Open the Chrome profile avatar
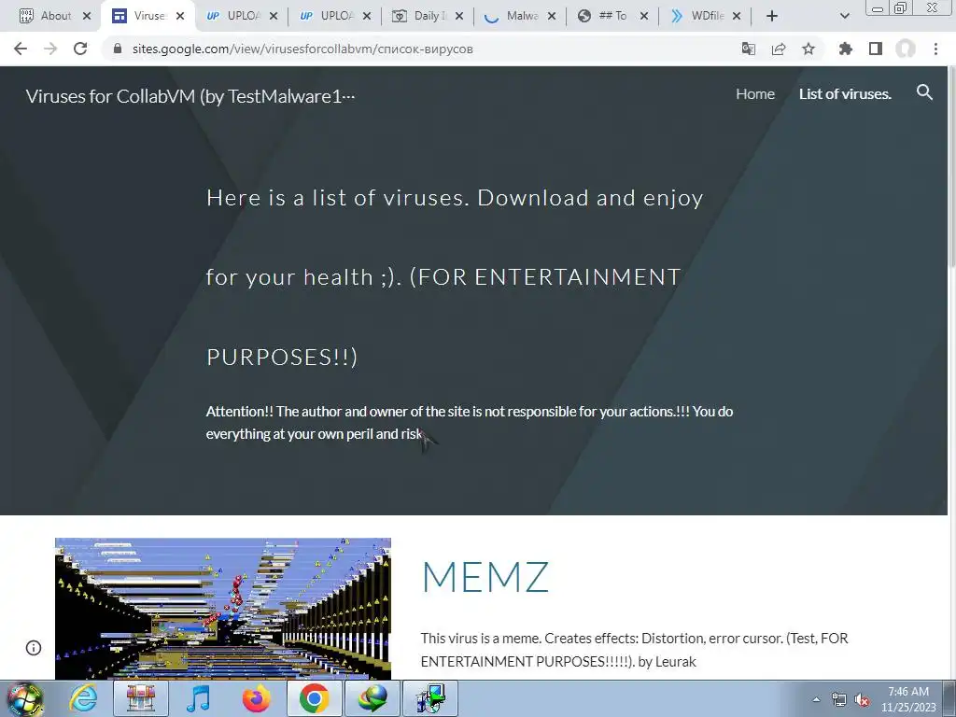The image size is (956, 717). pyautogui.click(x=906, y=49)
